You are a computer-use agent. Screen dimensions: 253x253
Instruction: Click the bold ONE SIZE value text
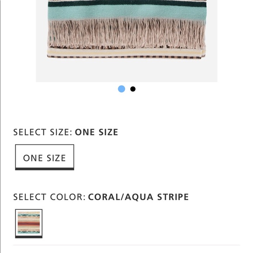coord(96,132)
